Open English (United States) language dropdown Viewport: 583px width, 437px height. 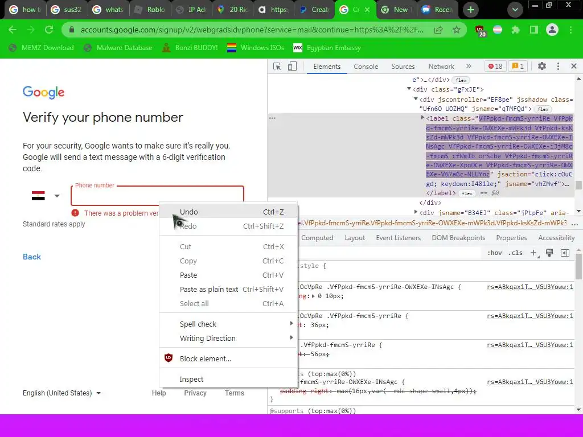point(61,393)
